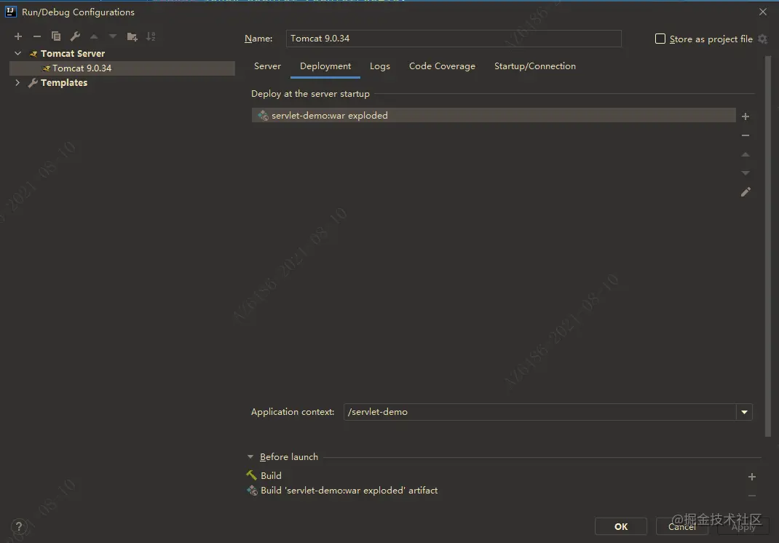Close the Run/Debug Configurations dialog
Screen dimensions: 779x543
pos(763,12)
